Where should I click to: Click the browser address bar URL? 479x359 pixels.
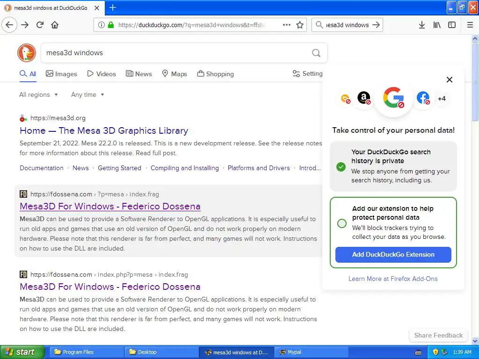(192, 25)
